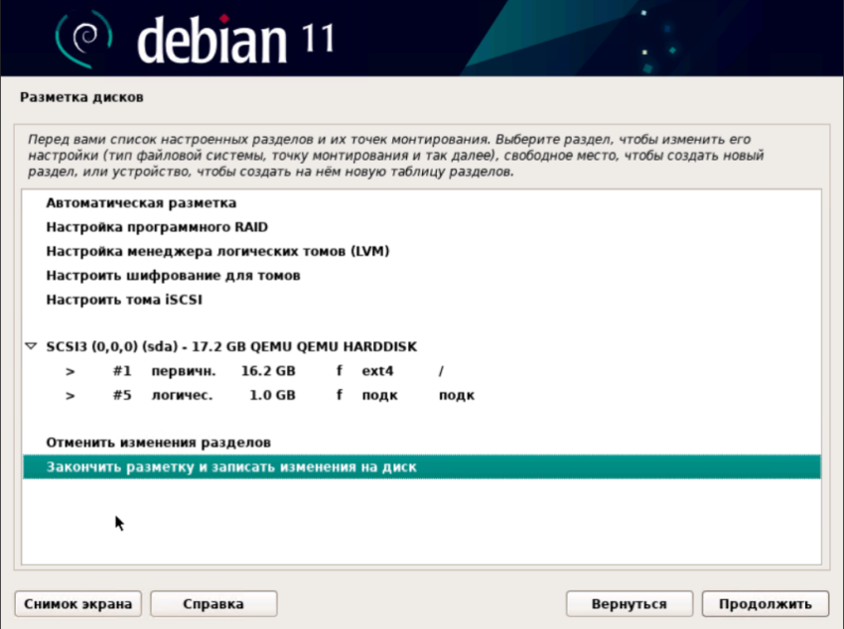This screenshot has width=844, height=629.
Task: Select partition #1 первичн. 16.2 GB ext4
Action: coord(421,371)
